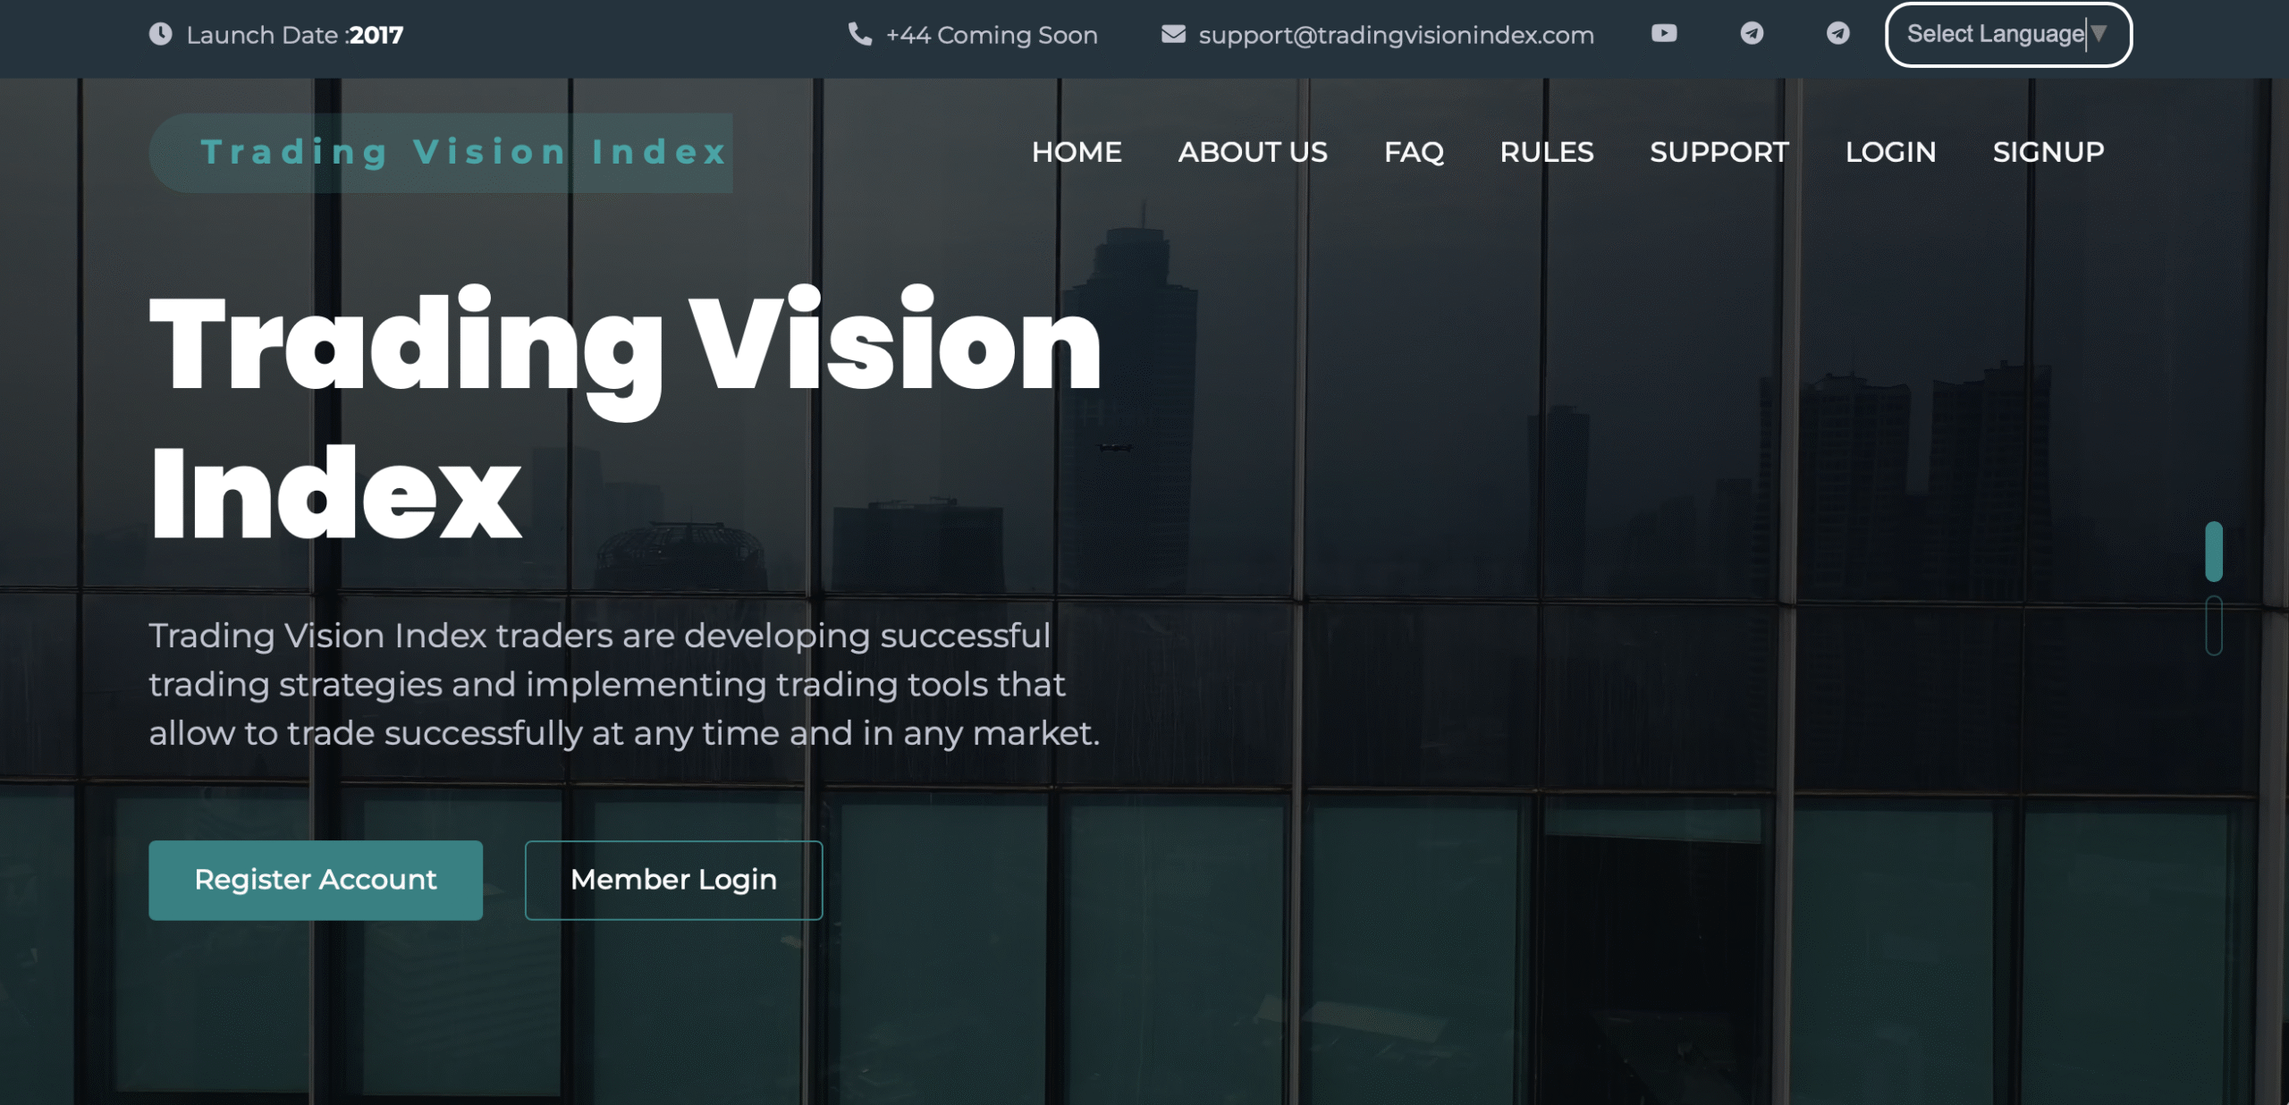Click the Trading Vision Index logo badge
This screenshot has width=2289, height=1105.
click(441, 153)
